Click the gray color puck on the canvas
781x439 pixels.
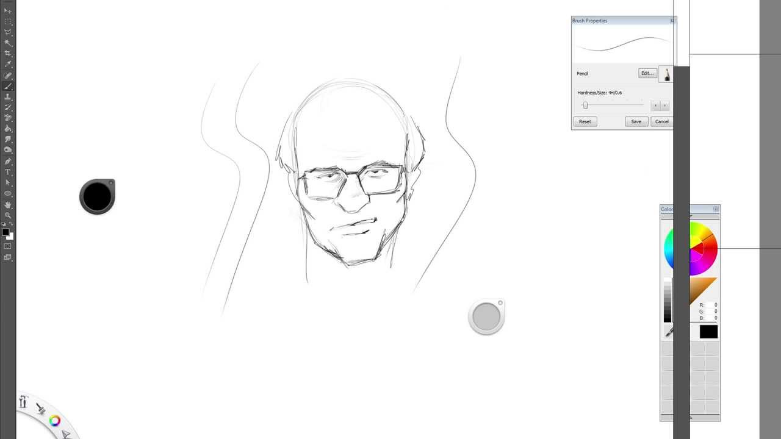pyautogui.click(x=486, y=316)
